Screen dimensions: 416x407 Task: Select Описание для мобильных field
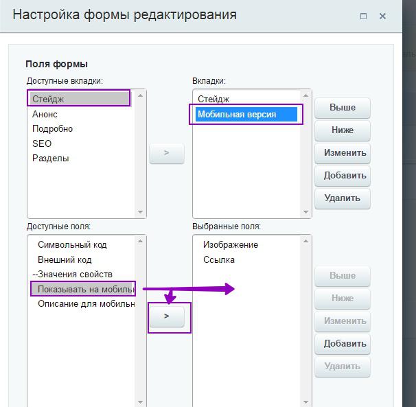82,303
